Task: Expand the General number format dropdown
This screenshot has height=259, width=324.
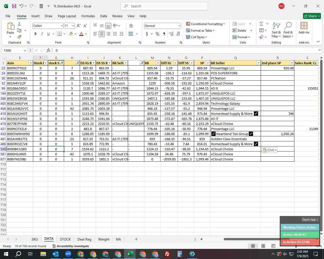Action: click(x=179, y=26)
